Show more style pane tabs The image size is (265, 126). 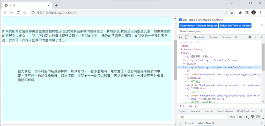[x=262, y=111]
